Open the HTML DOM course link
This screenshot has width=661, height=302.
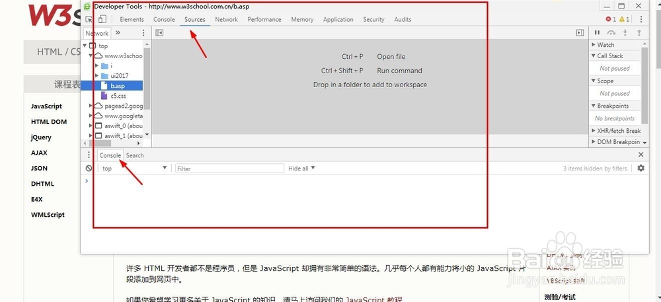click(49, 122)
